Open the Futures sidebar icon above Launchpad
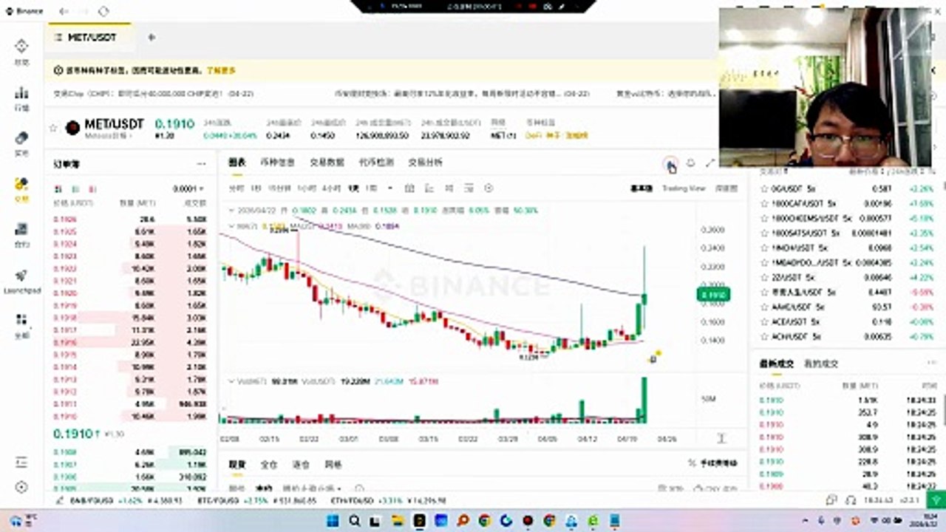Screen dimensions: 946x532 pyautogui.click(x=21, y=229)
